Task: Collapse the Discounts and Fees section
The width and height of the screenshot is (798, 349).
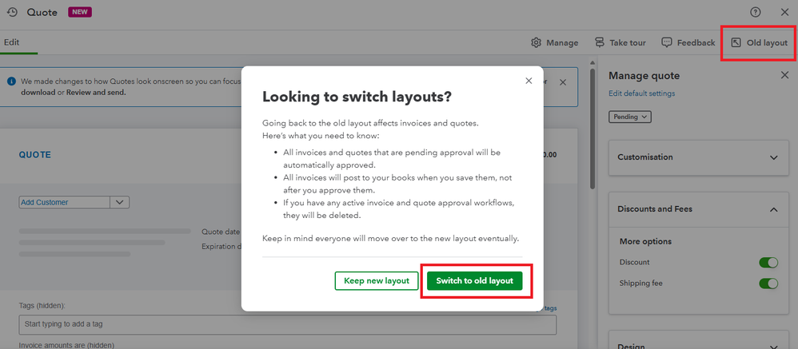Action: (774, 209)
